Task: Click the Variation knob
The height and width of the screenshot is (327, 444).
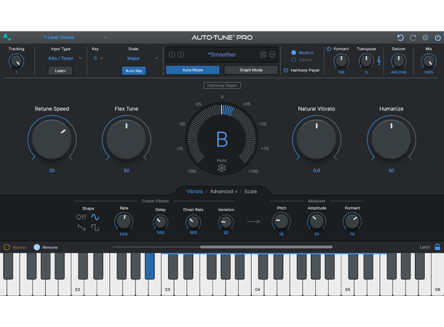Action: pos(226,222)
